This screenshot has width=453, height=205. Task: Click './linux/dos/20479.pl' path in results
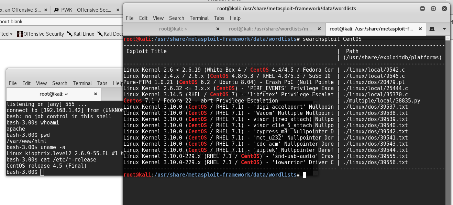pyautogui.click(x=374, y=82)
